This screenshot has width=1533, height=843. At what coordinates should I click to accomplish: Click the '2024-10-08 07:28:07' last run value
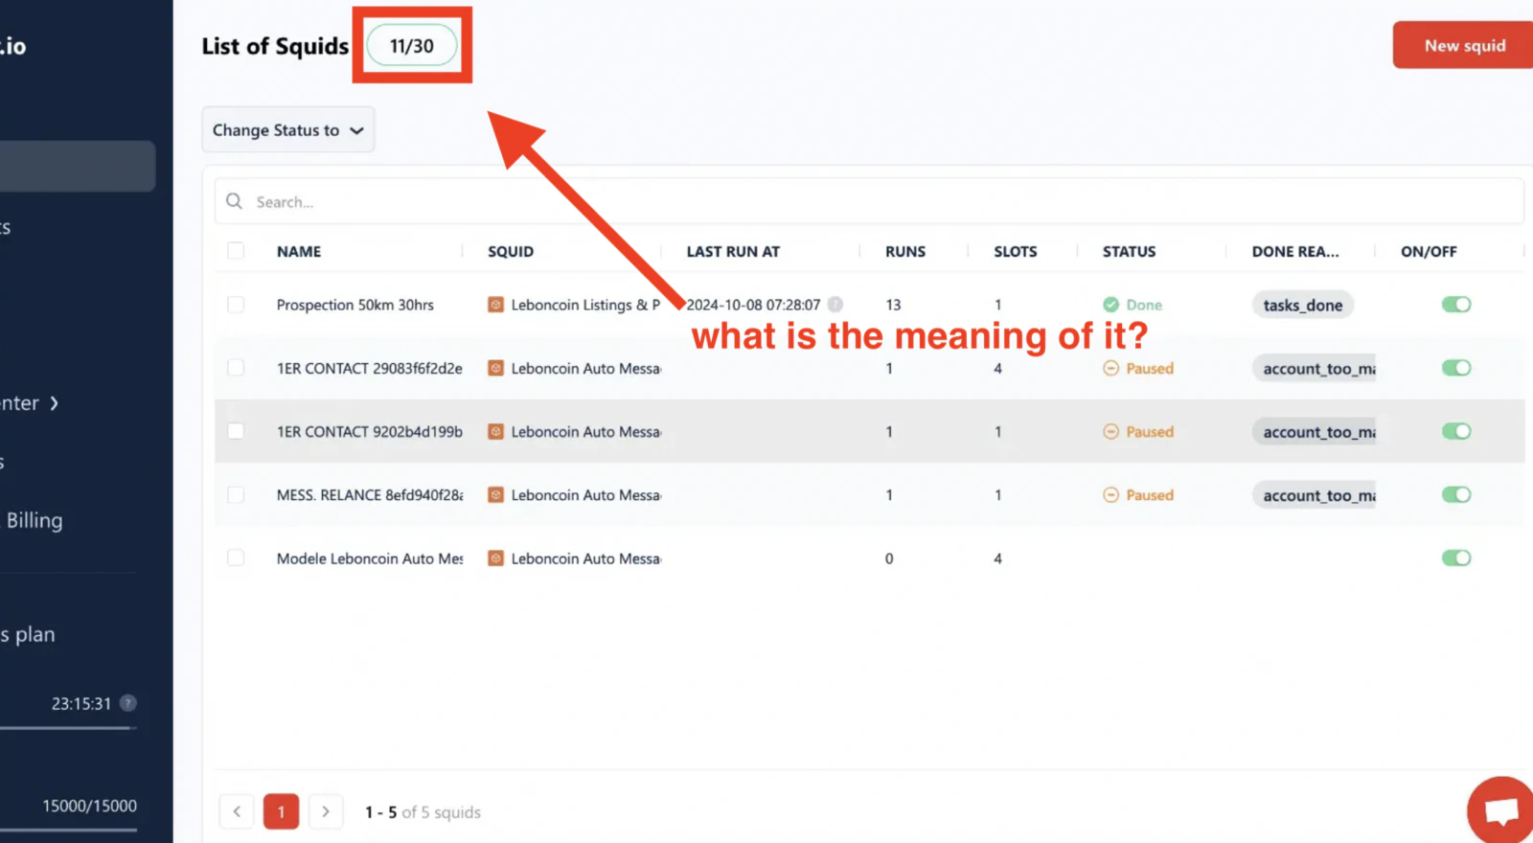[x=753, y=305]
